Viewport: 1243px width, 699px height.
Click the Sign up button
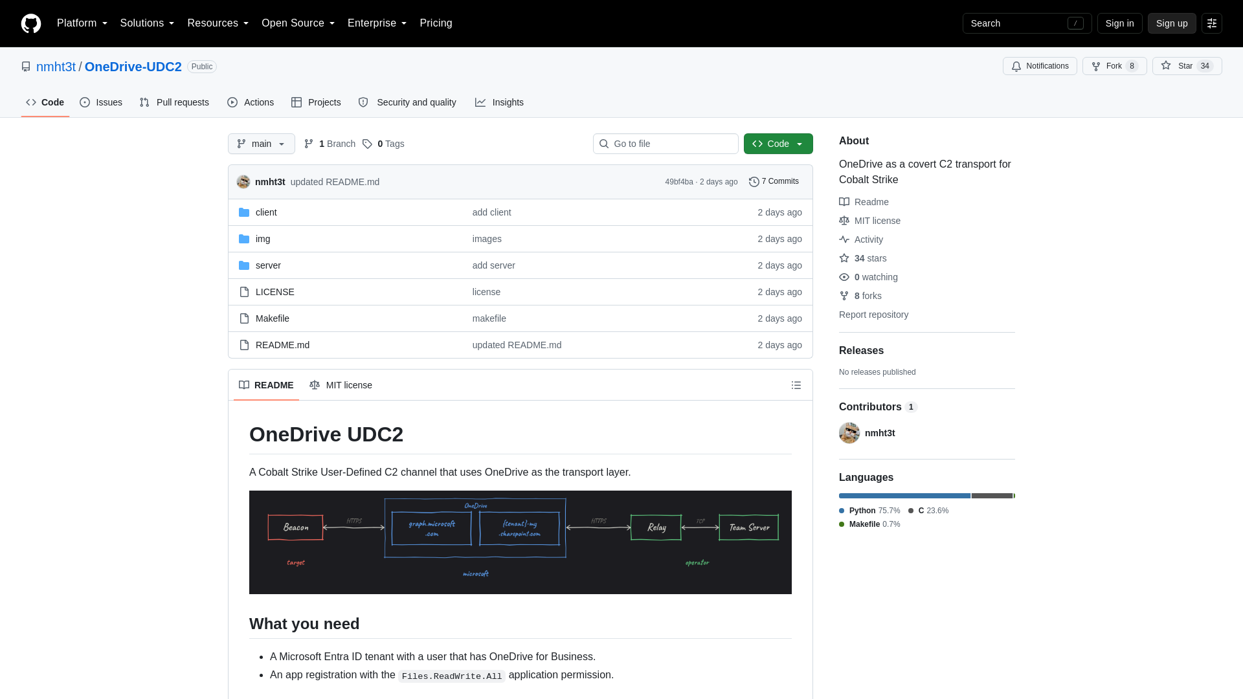click(1172, 23)
